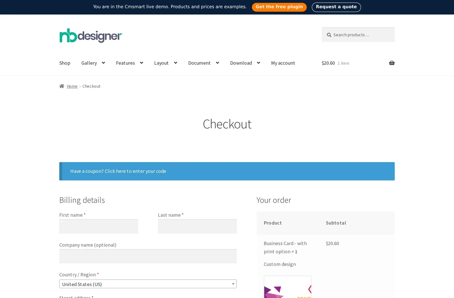Viewport: 454px width, 298px height.
Task: Click Get the free plugin button
Action: pyautogui.click(x=279, y=7)
